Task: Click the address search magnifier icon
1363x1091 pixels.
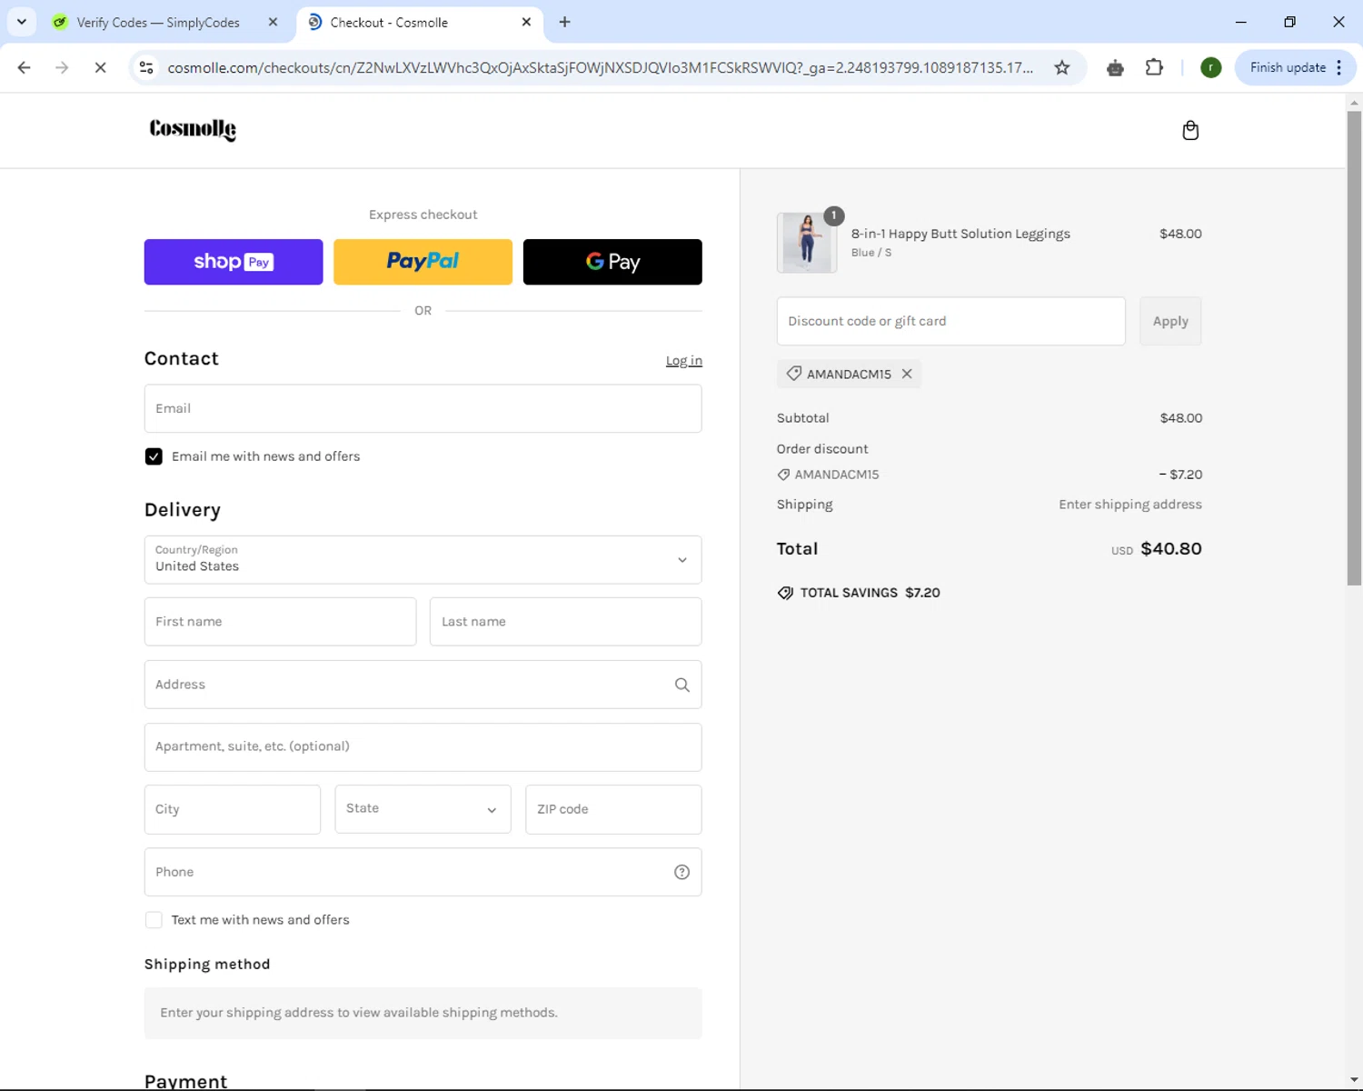Action: click(x=681, y=685)
